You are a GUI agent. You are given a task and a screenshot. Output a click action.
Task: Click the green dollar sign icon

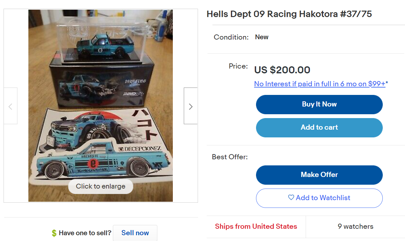coord(54,233)
